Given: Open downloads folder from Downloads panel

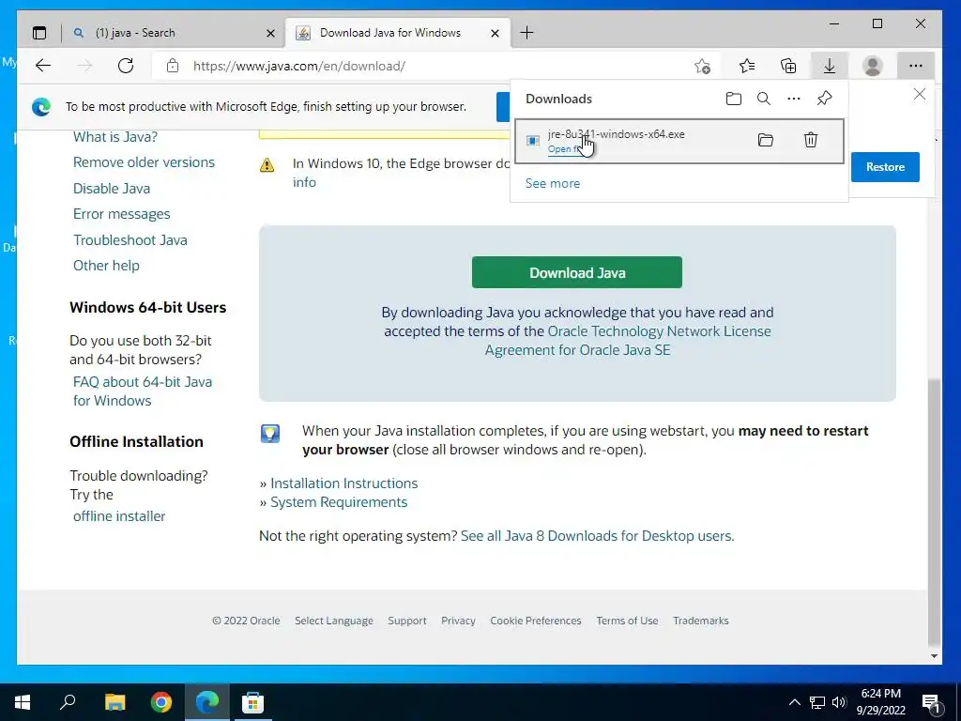Looking at the screenshot, I should click(x=734, y=99).
